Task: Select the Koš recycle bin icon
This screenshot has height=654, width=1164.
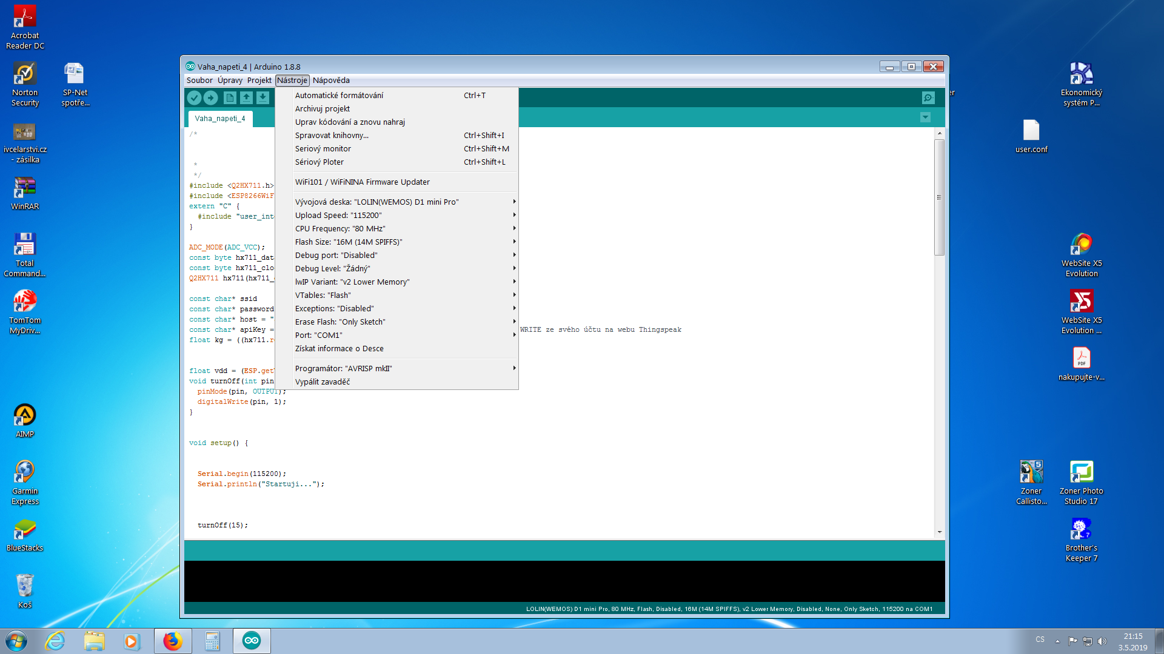Action: 25,592
